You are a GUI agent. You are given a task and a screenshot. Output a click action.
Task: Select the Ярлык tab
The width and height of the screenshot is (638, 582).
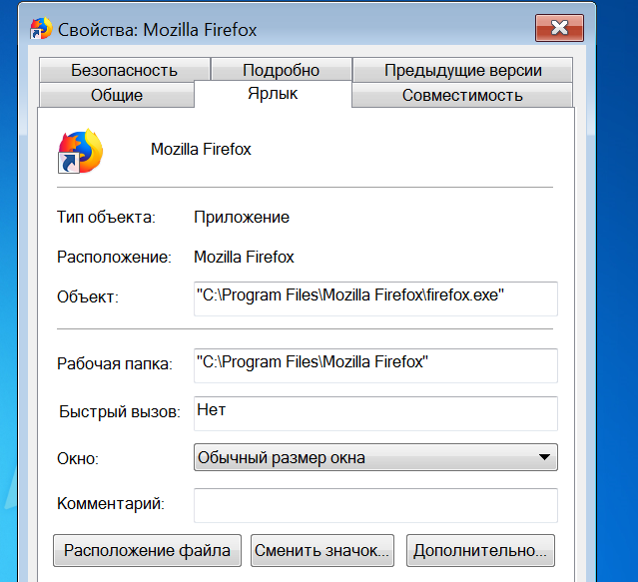(273, 94)
